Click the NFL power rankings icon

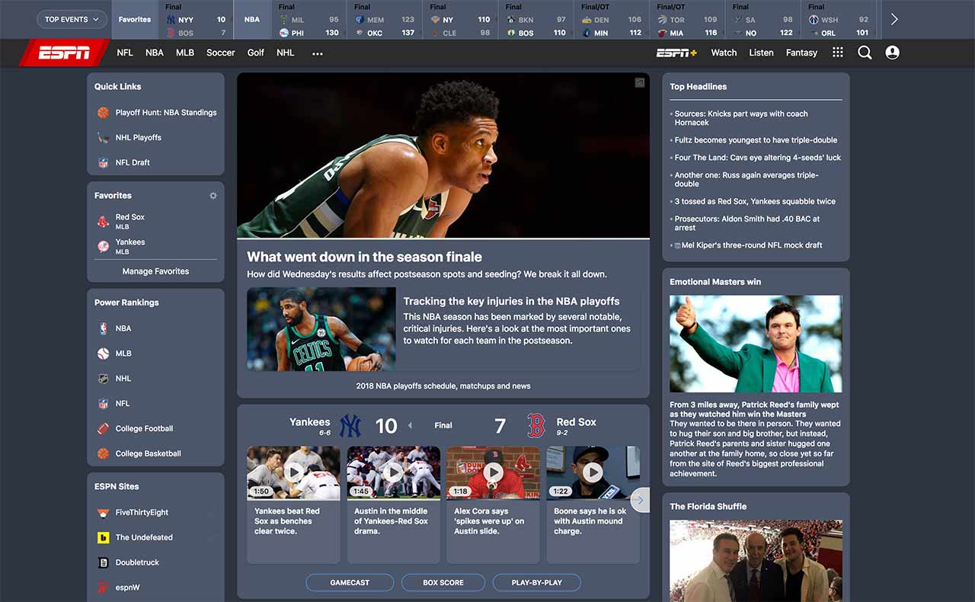[103, 404]
